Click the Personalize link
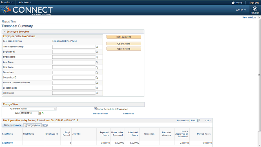 point(183,120)
